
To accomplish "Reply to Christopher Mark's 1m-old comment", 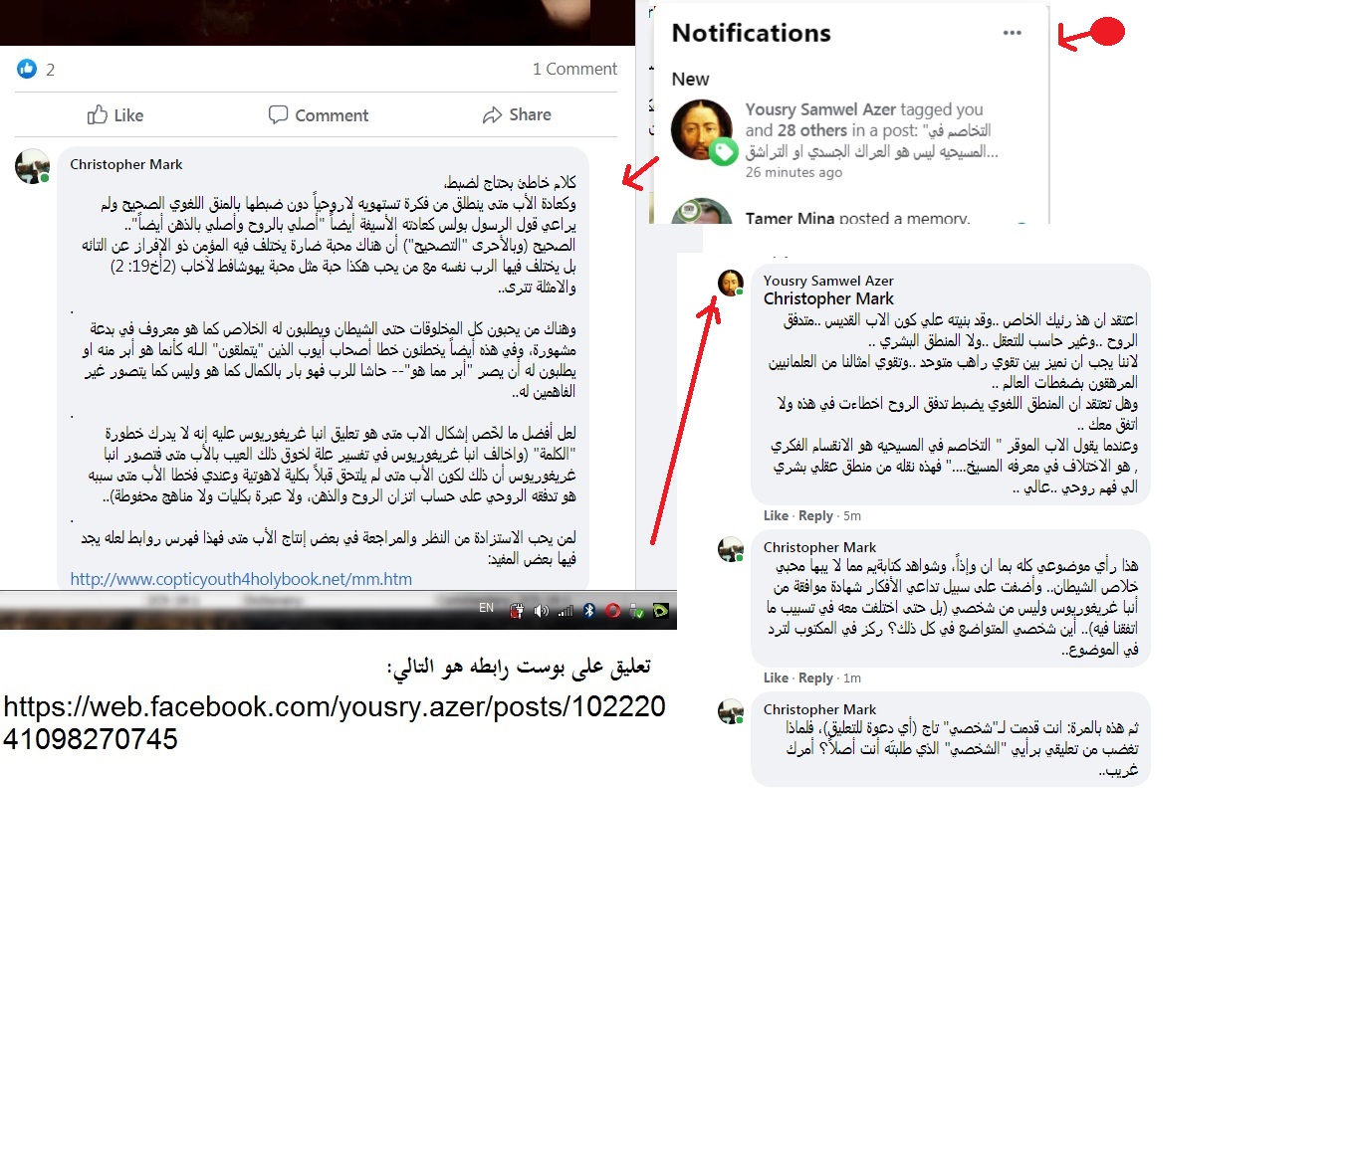I will click(x=815, y=678).
